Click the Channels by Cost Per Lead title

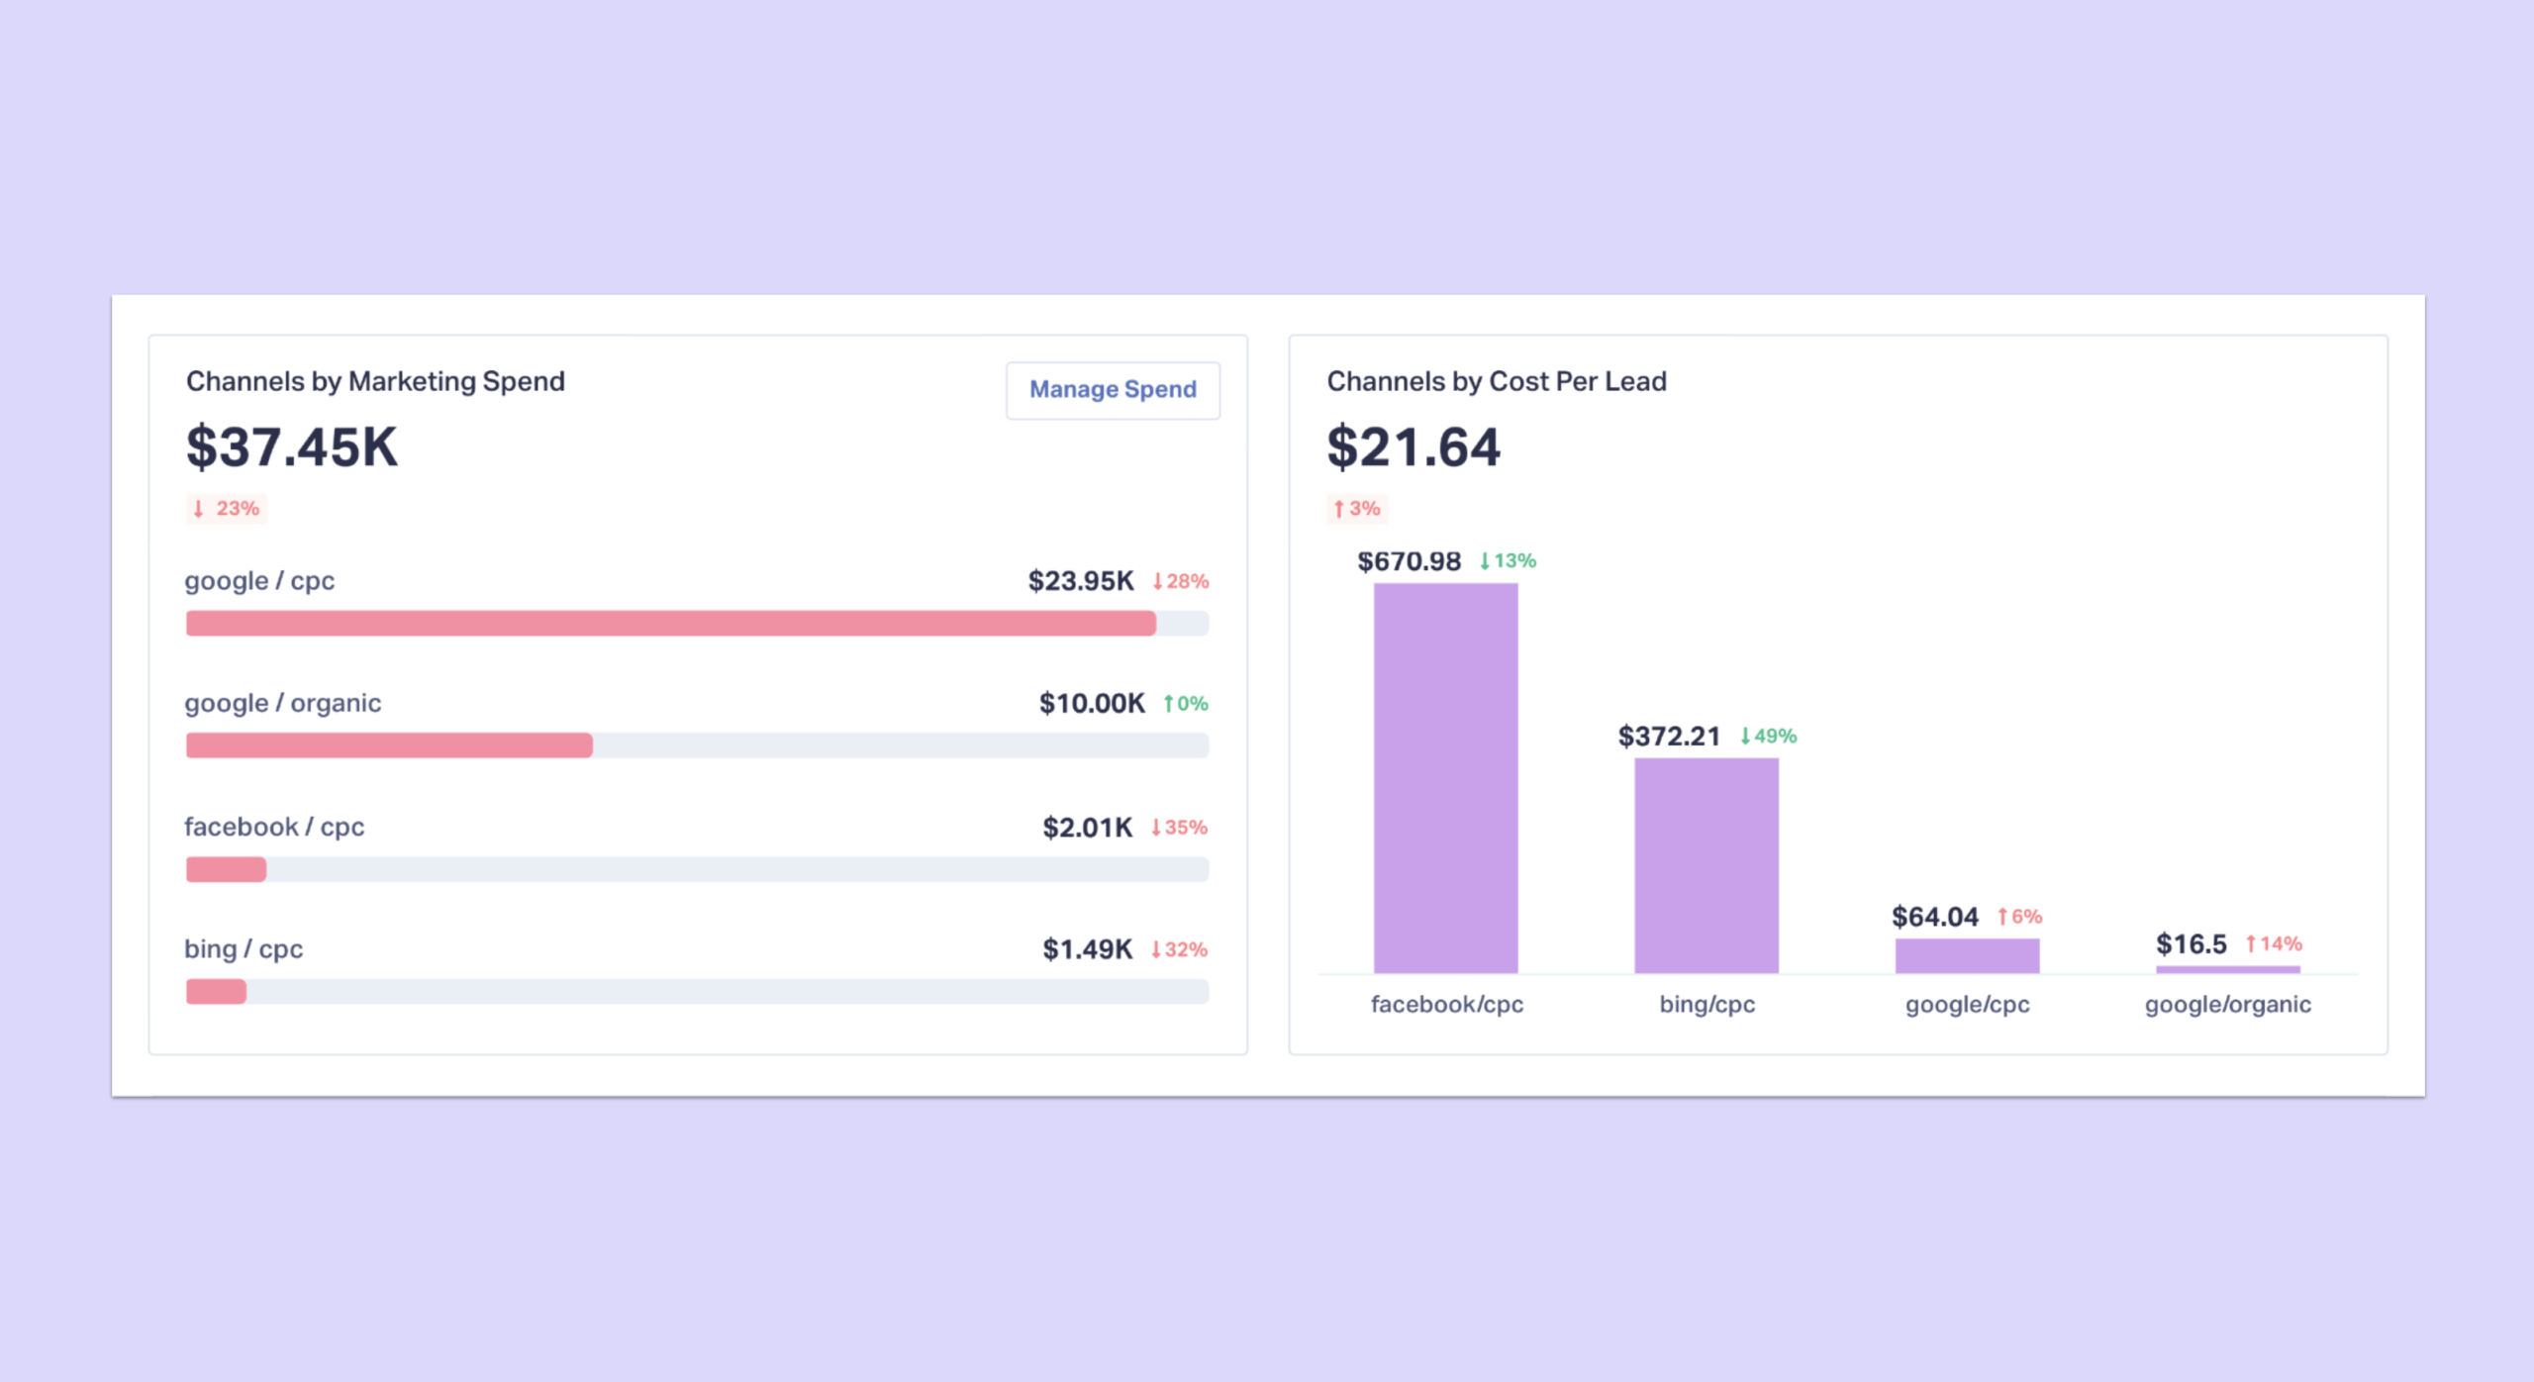pos(1496,382)
